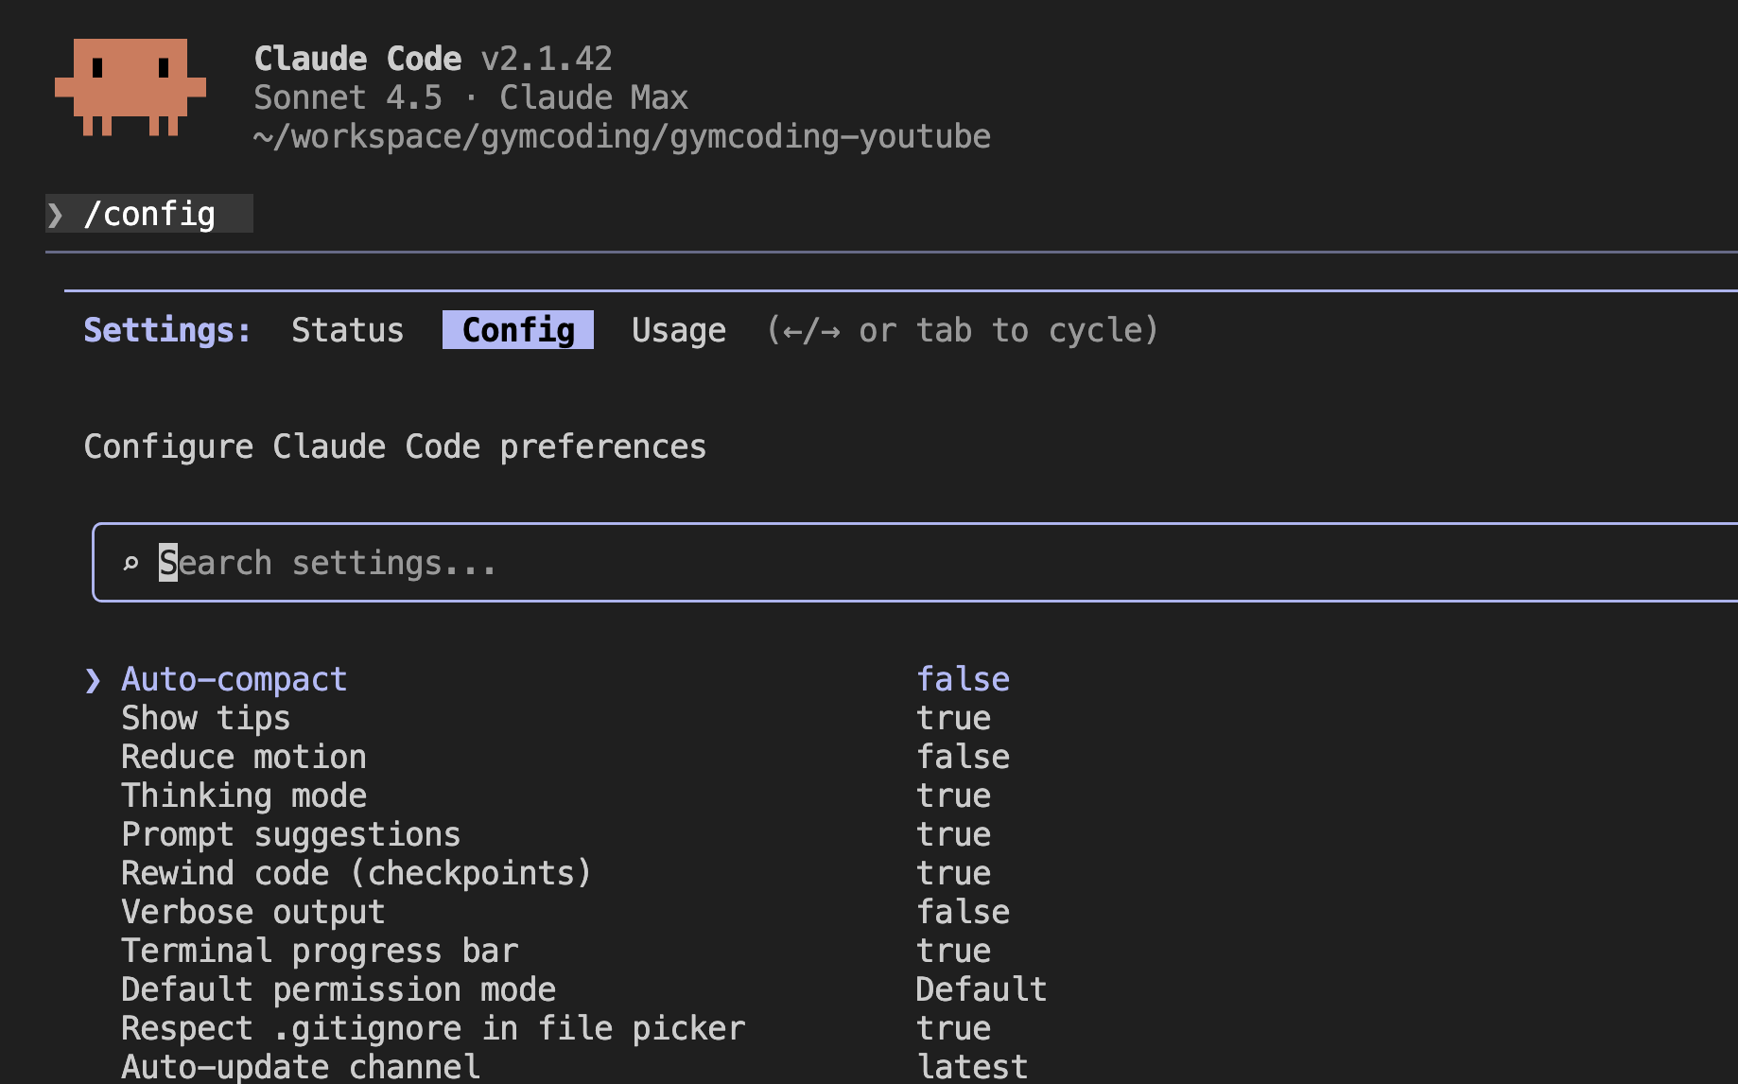
Task: Click the Search settings input field
Action: pyautogui.click(x=851, y=564)
